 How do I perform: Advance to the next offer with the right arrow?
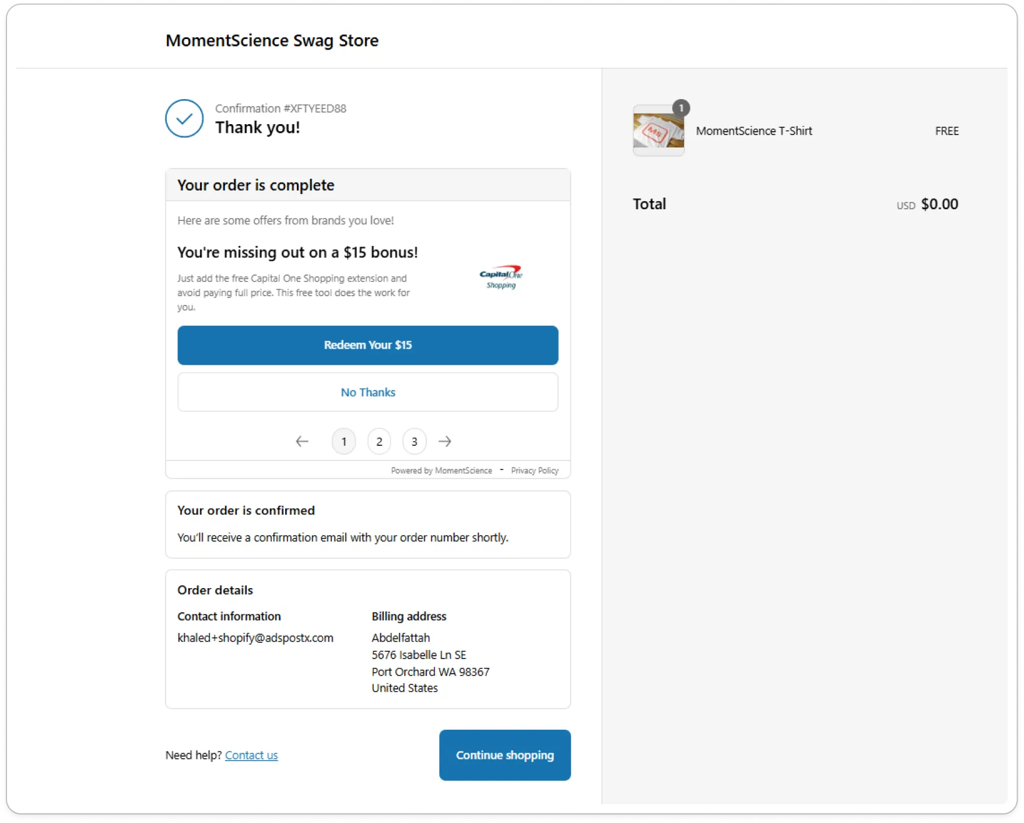tap(445, 442)
